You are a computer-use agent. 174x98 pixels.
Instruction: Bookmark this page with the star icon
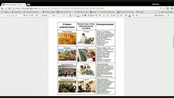point(164,8)
